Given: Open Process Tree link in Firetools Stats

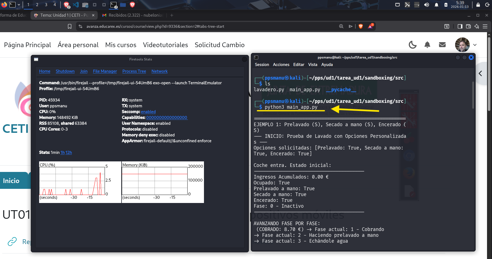Looking at the screenshot, I should coord(134,71).
